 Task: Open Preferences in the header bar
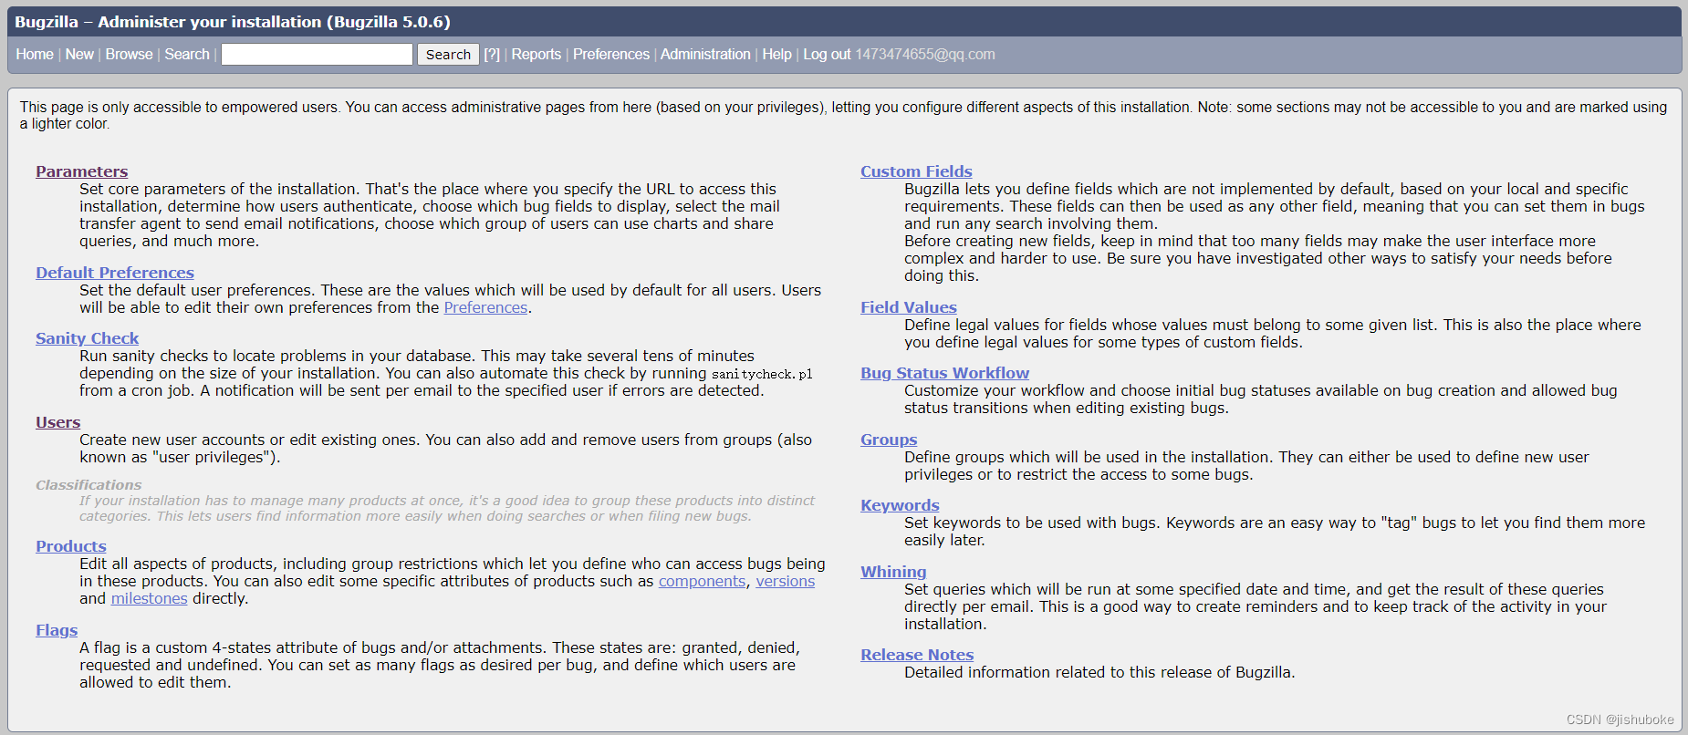tap(611, 55)
